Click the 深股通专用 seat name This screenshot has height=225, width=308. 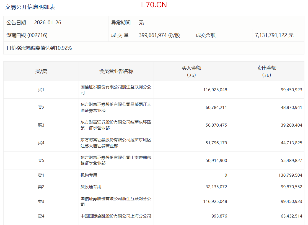tap(91, 187)
